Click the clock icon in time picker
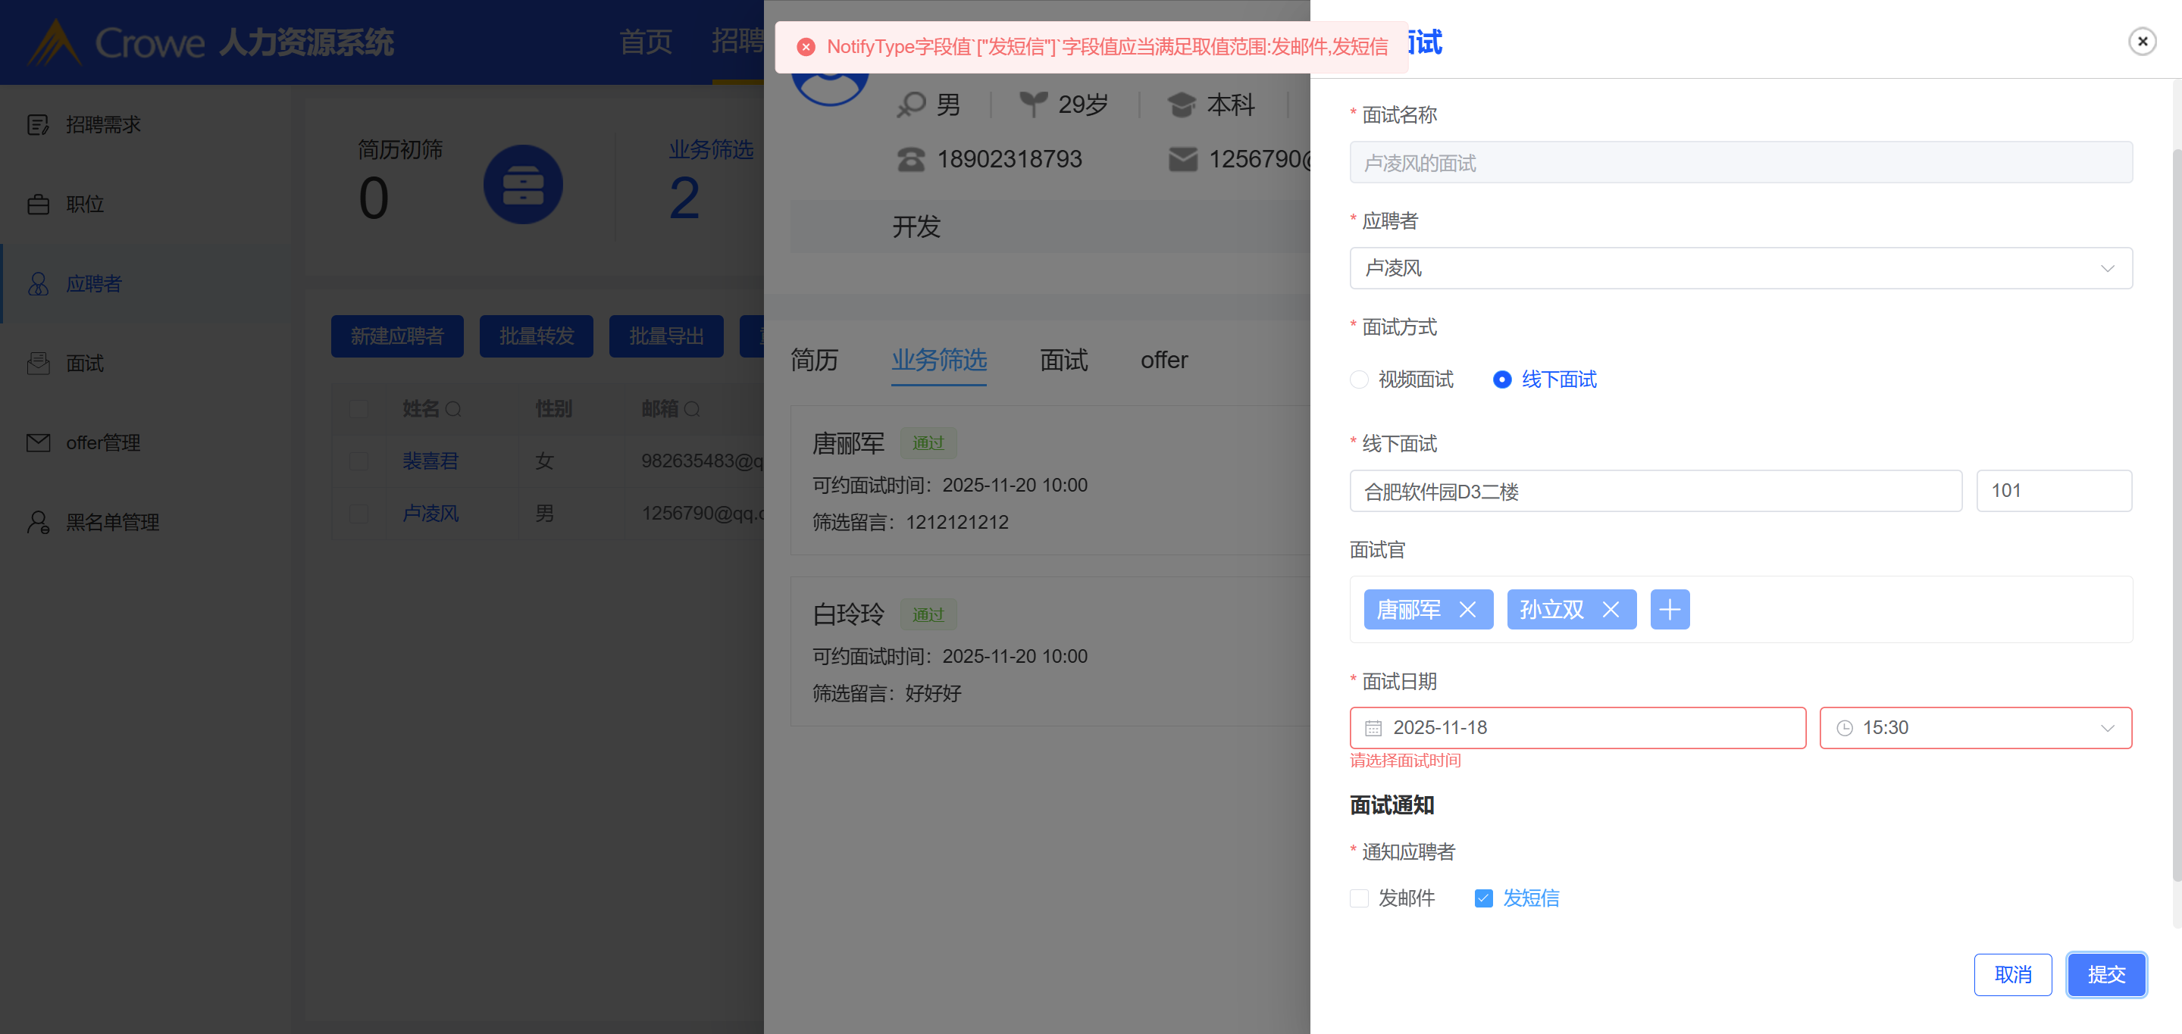This screenshot has height=1034, width=2182. tap(1844, 728)
